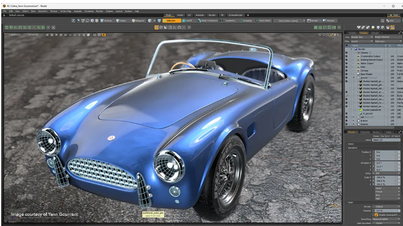Viewport: 403px width, 226px height.
Task: Select the M_ground material row
Action: [368, 113]
